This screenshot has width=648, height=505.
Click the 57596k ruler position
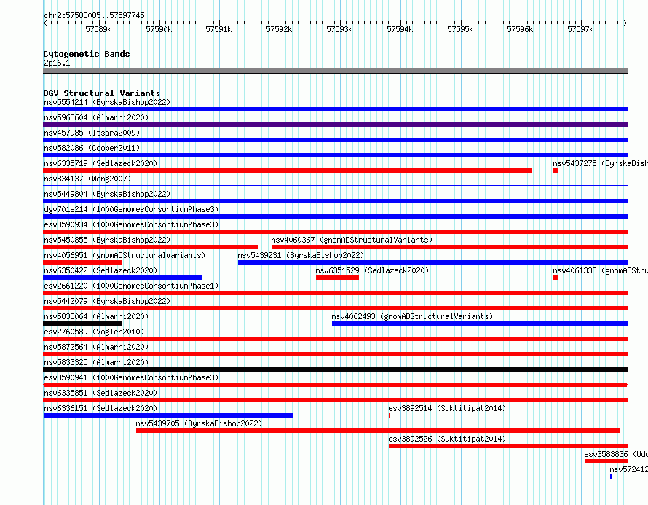520,29
